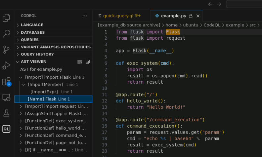The height and width of the screenshot is (157, 262).
Task: Expand the [FunctionDef] hello_world node
Action: pos(21,128)
